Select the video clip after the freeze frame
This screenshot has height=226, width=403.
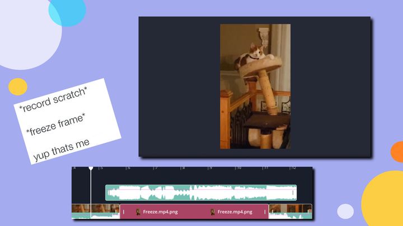(x=290, y=211)
